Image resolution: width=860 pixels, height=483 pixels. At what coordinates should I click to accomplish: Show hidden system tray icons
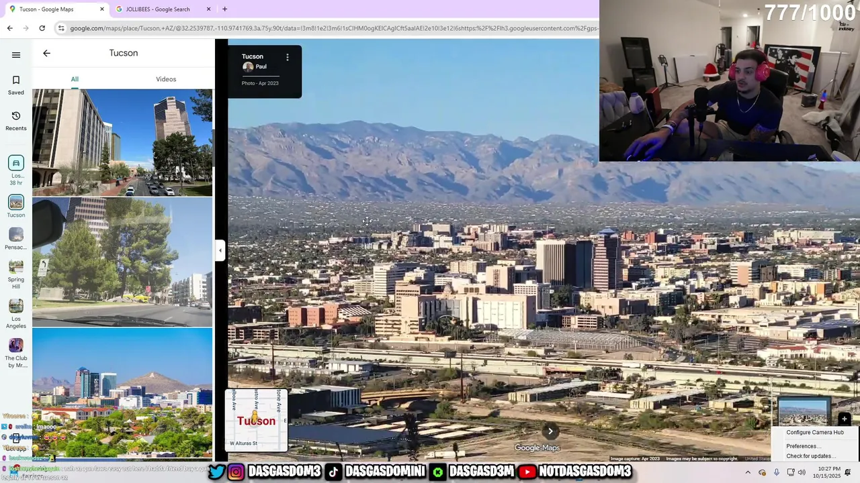pyautogui.click(x=748, y=472)
